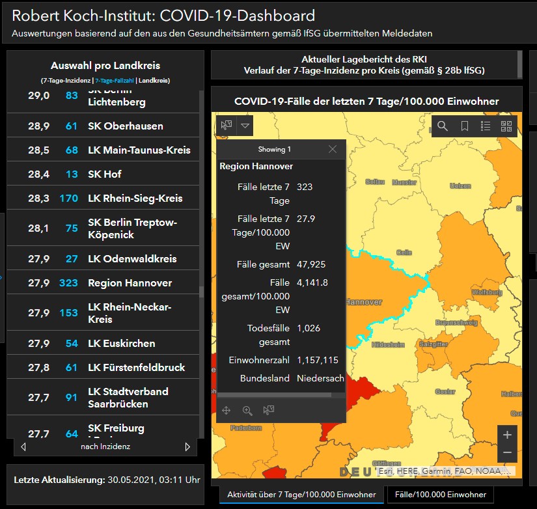Activate the map selection tool icon
The height and width of the screenshot is (509, 537).
pyautogui.click(x=227, y=126)
